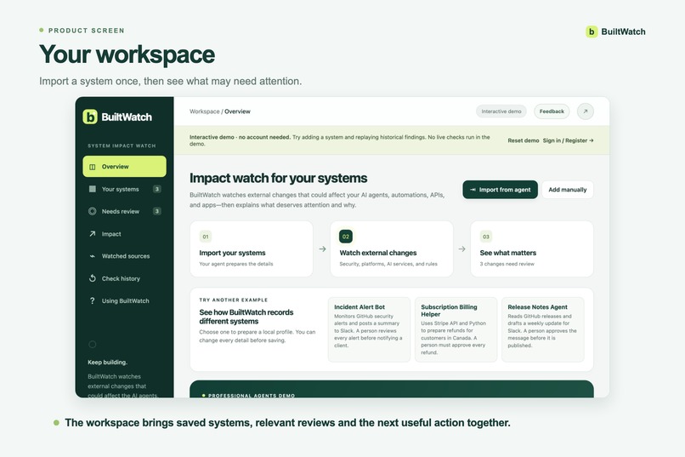Viewport: 685px width, 457px height.
Task: Click the Add manually button
Action: [x=568, y=190]
